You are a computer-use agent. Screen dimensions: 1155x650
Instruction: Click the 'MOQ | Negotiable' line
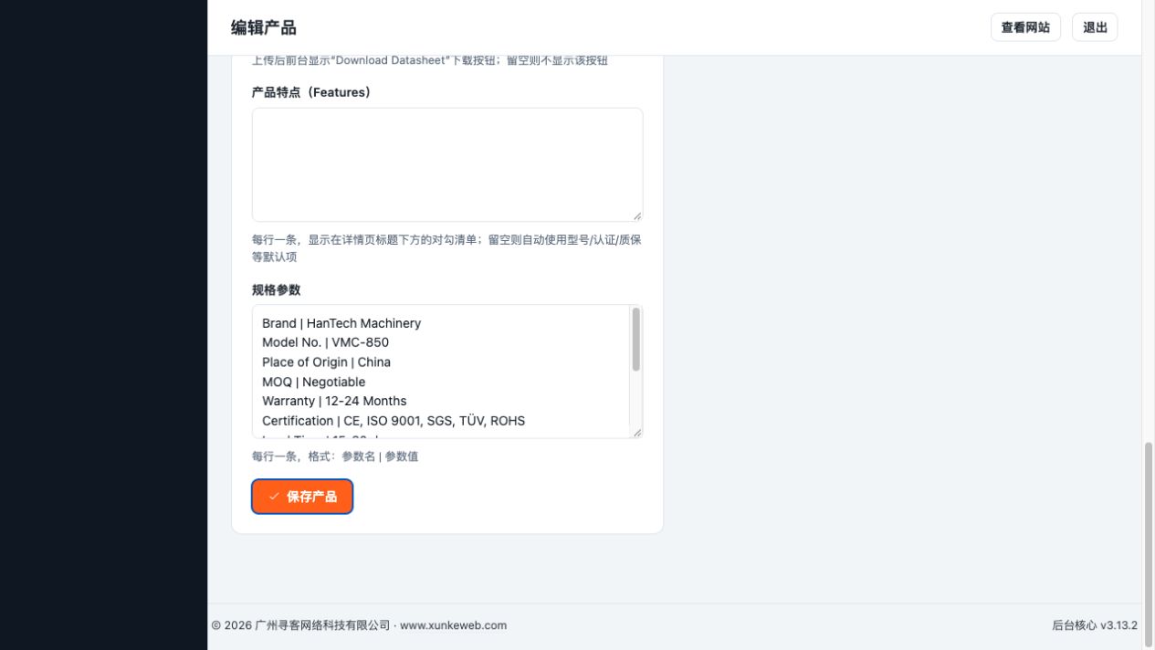[313, 382]
